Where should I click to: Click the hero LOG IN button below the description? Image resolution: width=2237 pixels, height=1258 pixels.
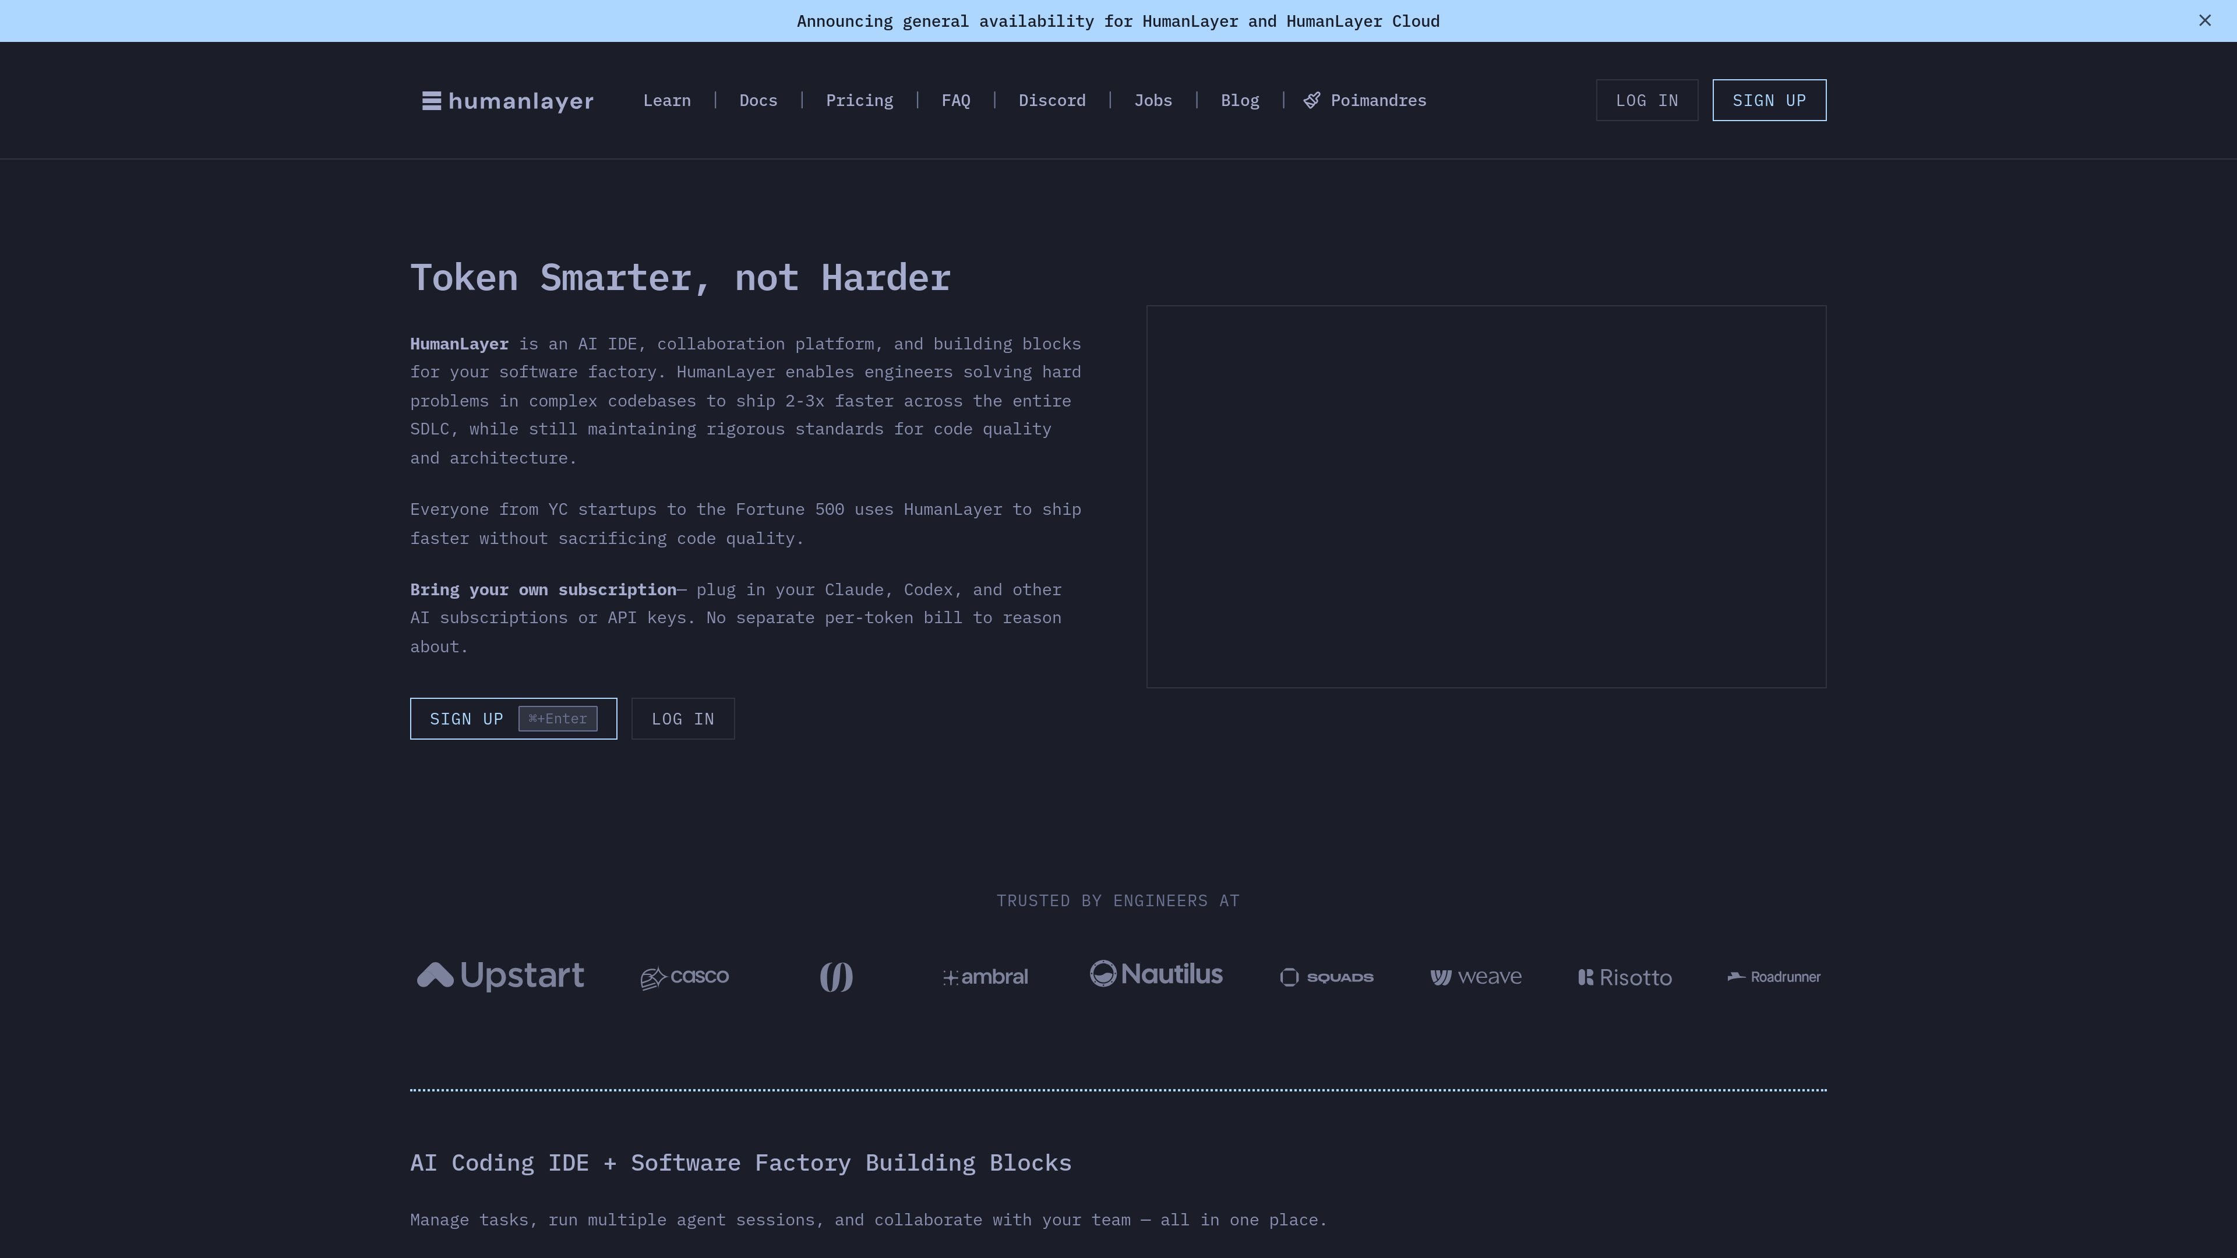[x=683, y=719]
